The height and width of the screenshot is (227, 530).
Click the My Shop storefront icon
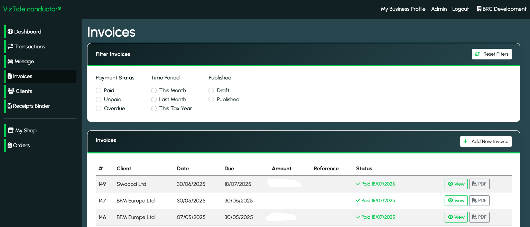11,130
